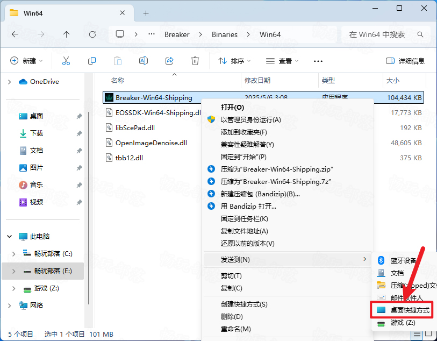Switch to details list view icon

[417, 334]
